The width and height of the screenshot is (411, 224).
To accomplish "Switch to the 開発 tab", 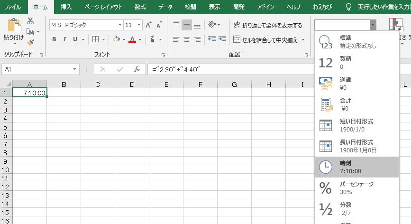I will pos(239,7).
